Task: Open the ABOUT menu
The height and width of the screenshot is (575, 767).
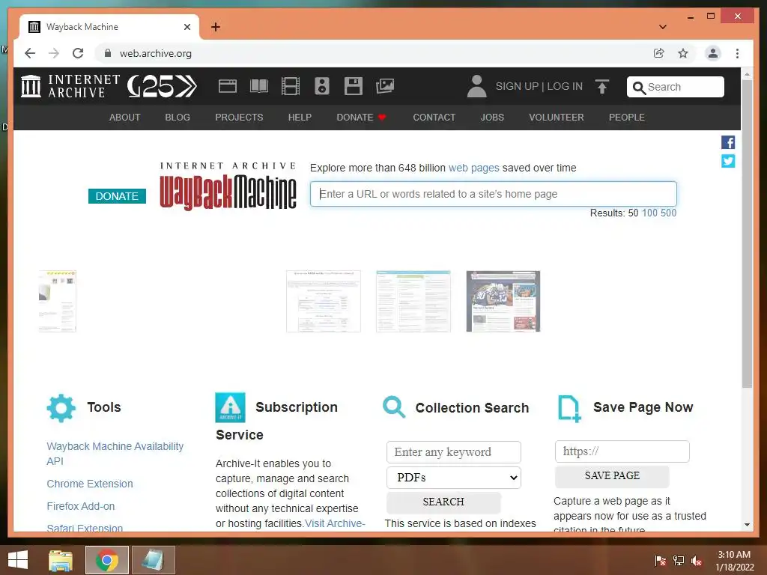Action: pyautogui.click(x=125, y=118)
